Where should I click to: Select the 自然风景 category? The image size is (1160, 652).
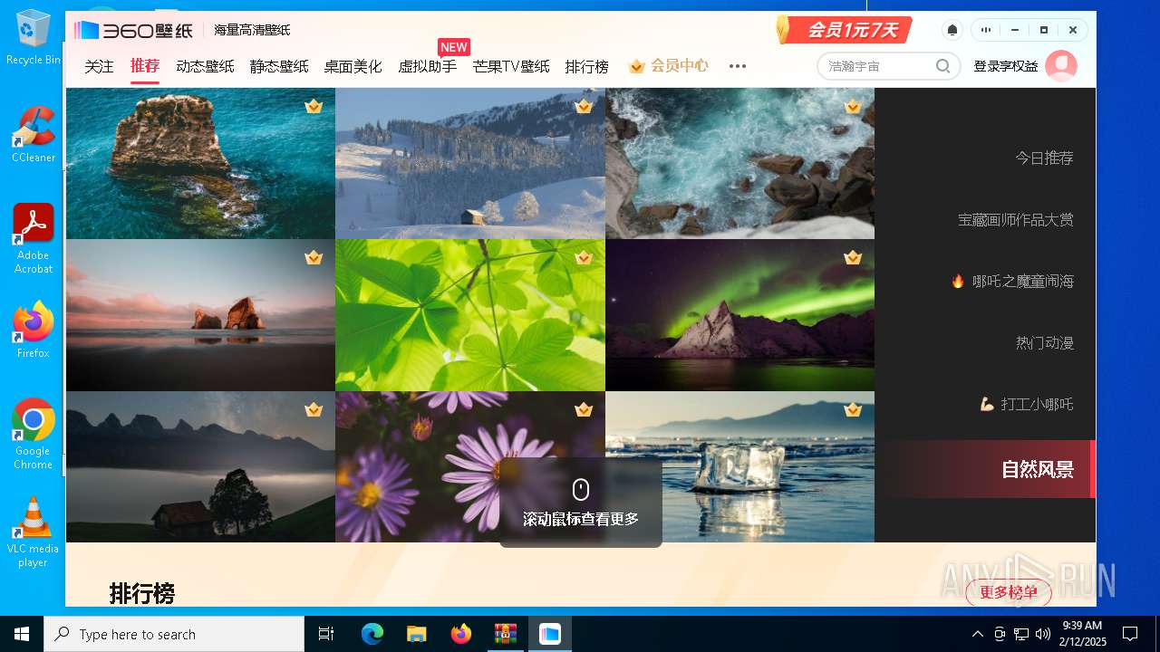point(1038,469)
